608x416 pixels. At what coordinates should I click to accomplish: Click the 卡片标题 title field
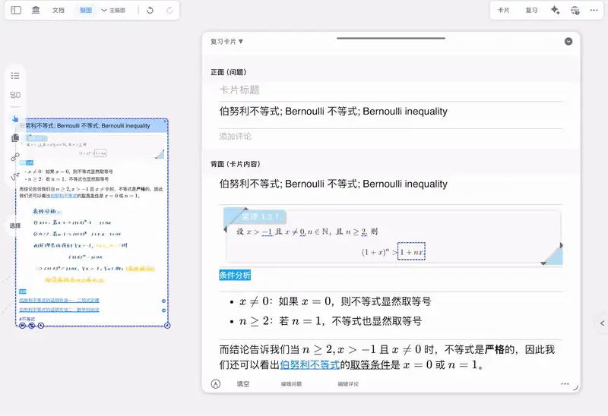(391, 90)
